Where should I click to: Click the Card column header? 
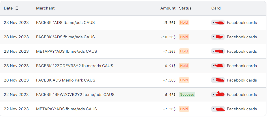(216, 8)
